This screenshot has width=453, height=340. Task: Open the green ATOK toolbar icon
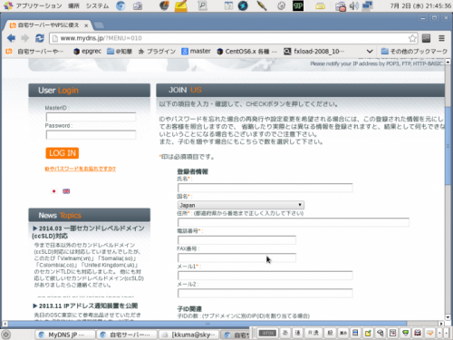(405, 333)
